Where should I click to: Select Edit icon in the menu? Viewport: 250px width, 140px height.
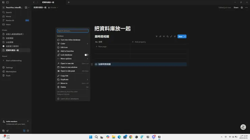click(73, 47)
